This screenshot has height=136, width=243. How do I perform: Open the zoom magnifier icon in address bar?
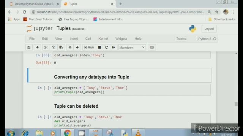point(209,12)
